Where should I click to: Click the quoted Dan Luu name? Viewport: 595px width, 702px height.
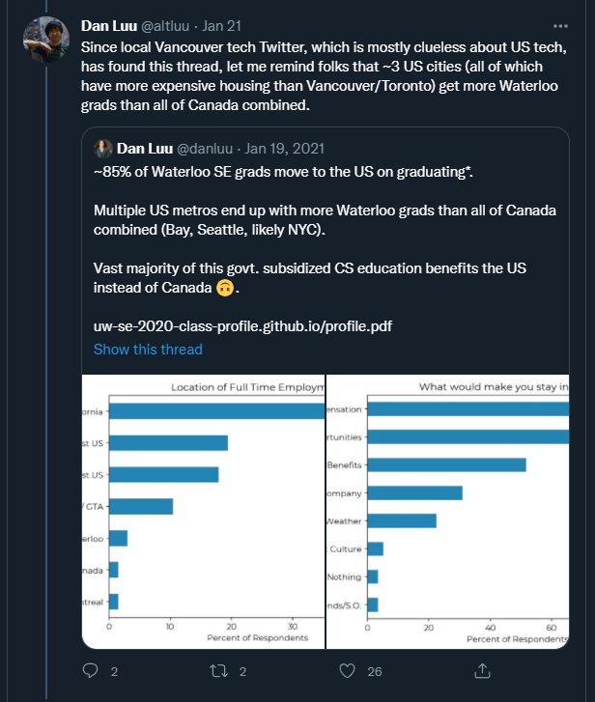[x=145, y=149]
